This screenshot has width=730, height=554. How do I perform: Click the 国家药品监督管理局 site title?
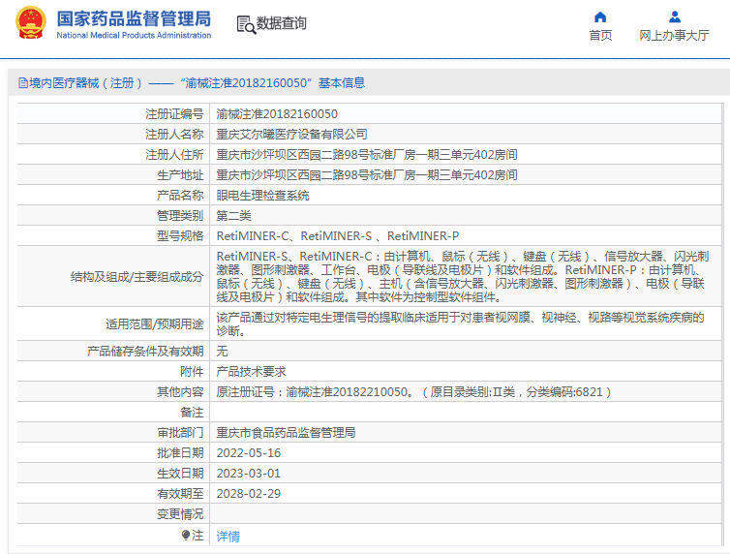pos(134,18)
